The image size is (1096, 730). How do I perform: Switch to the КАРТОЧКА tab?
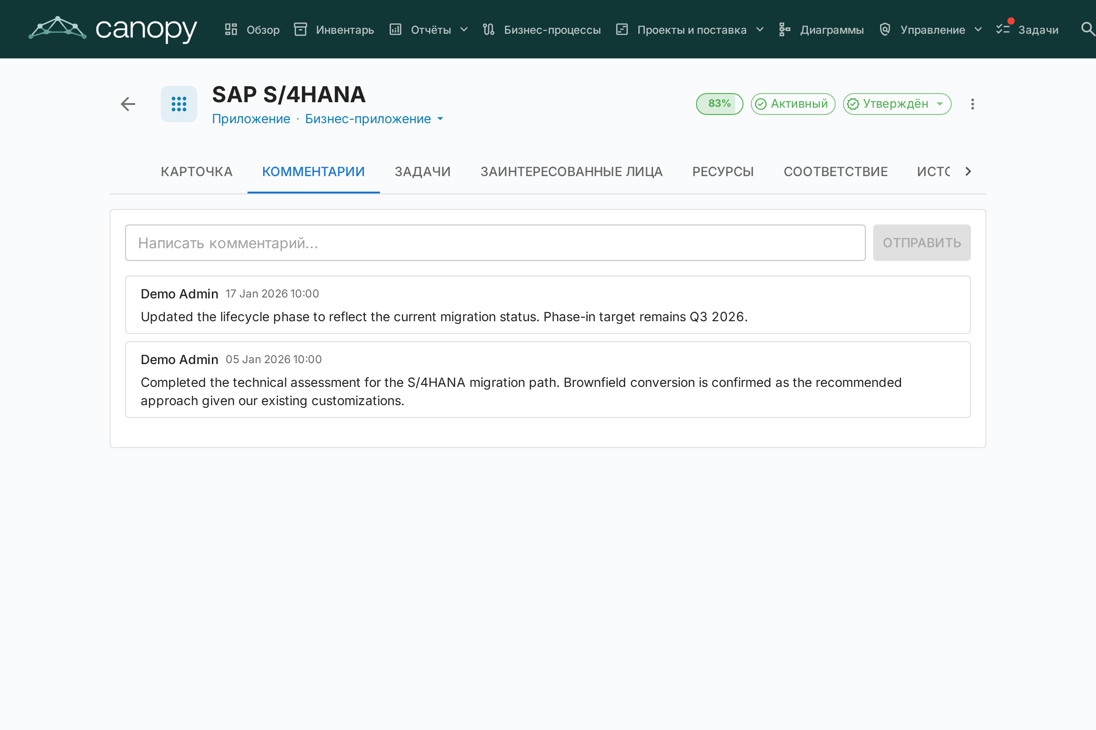coord(197,172)
